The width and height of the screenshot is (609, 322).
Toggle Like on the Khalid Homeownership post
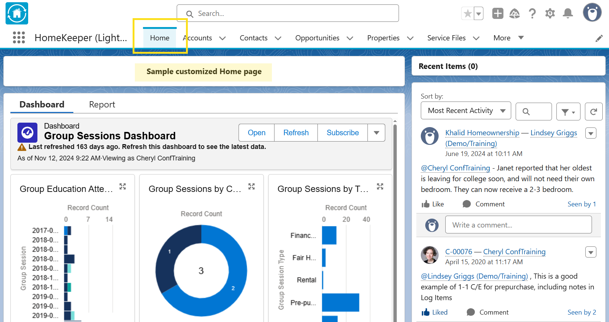[x=433, y=204]
